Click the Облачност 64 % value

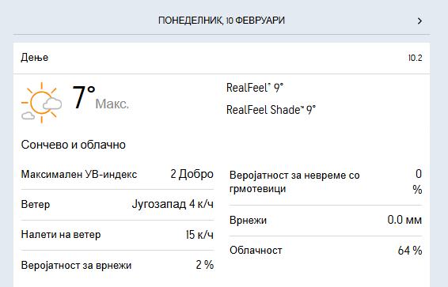click(410, 251)
